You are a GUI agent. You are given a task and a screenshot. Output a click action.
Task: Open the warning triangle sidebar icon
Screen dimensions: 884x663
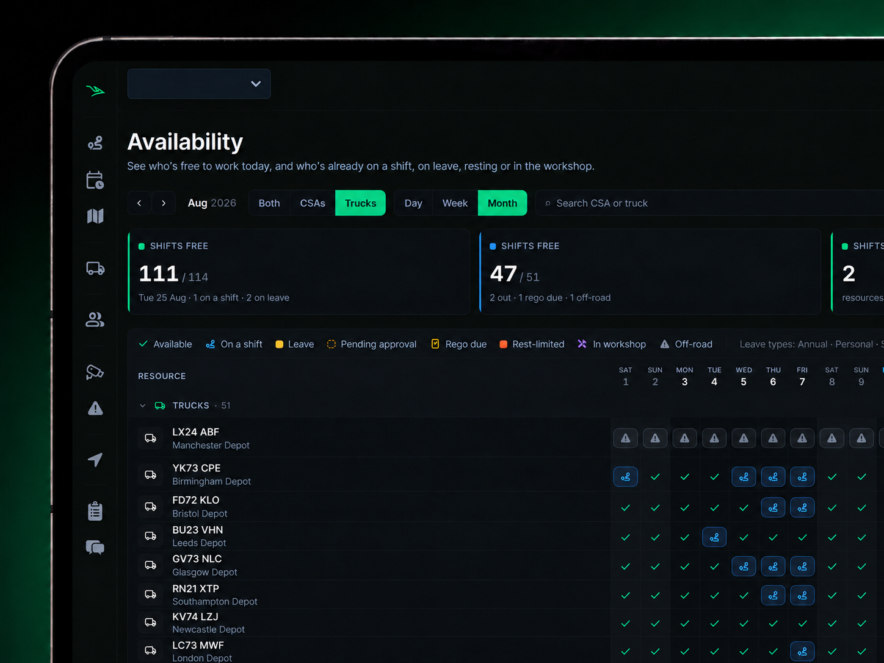[x=95, y=408]
